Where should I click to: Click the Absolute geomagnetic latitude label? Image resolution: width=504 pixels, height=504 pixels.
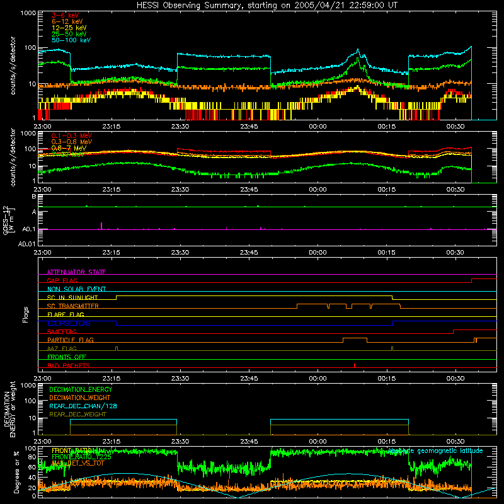click(x=435, y=451)
